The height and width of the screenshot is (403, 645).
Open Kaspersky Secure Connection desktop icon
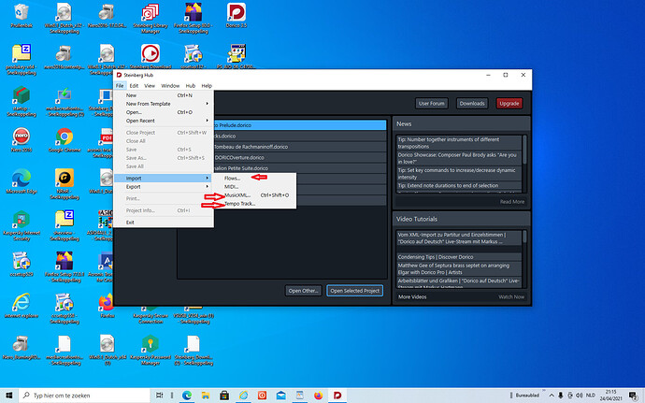tap(150, 316)
